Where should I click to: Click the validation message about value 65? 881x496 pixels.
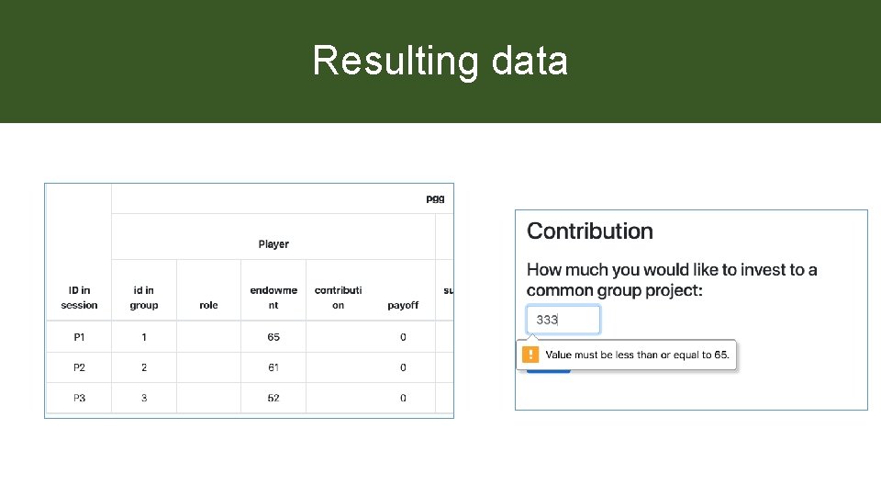tap(637, 355)
